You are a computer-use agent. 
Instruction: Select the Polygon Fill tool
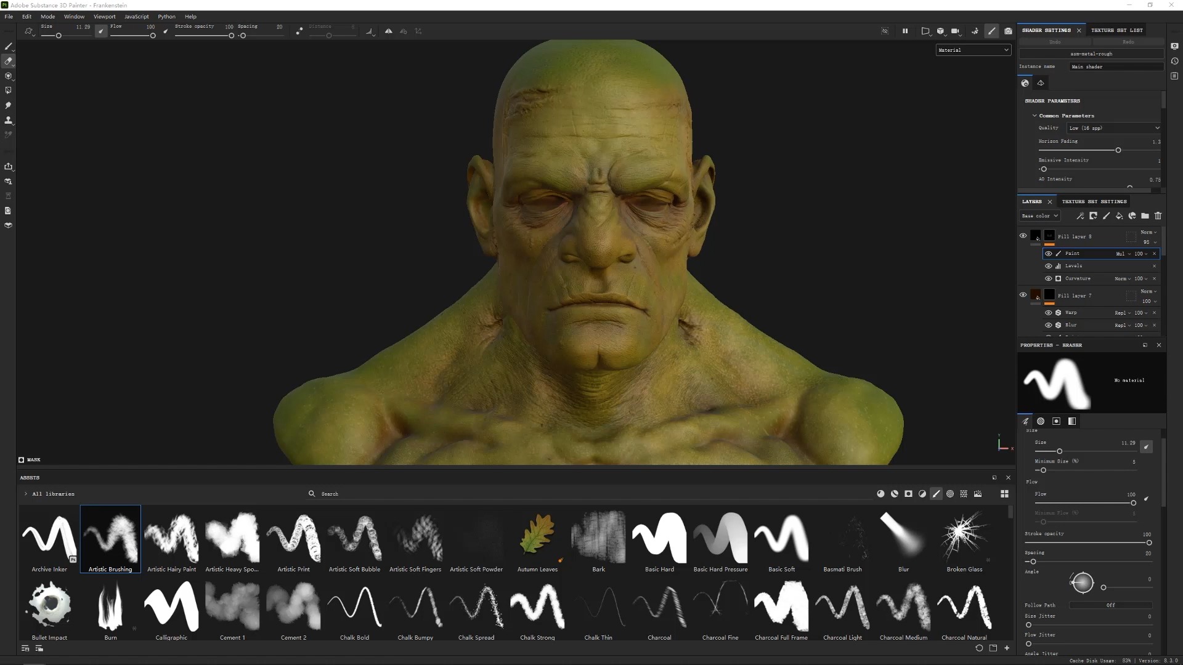[x=8, y=91]
